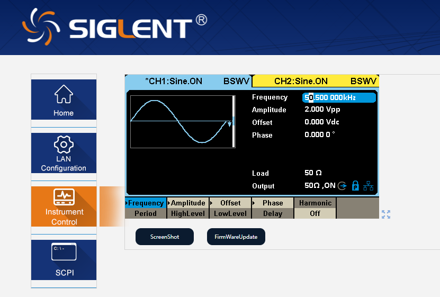Click the white vertical amplitude level bar
The width and height of the screenshot is (440, 297).
(233, 122)
